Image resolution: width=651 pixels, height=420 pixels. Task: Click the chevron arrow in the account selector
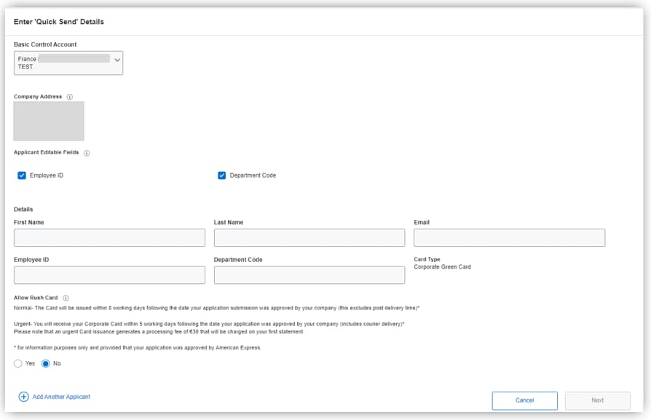(117, 60)
